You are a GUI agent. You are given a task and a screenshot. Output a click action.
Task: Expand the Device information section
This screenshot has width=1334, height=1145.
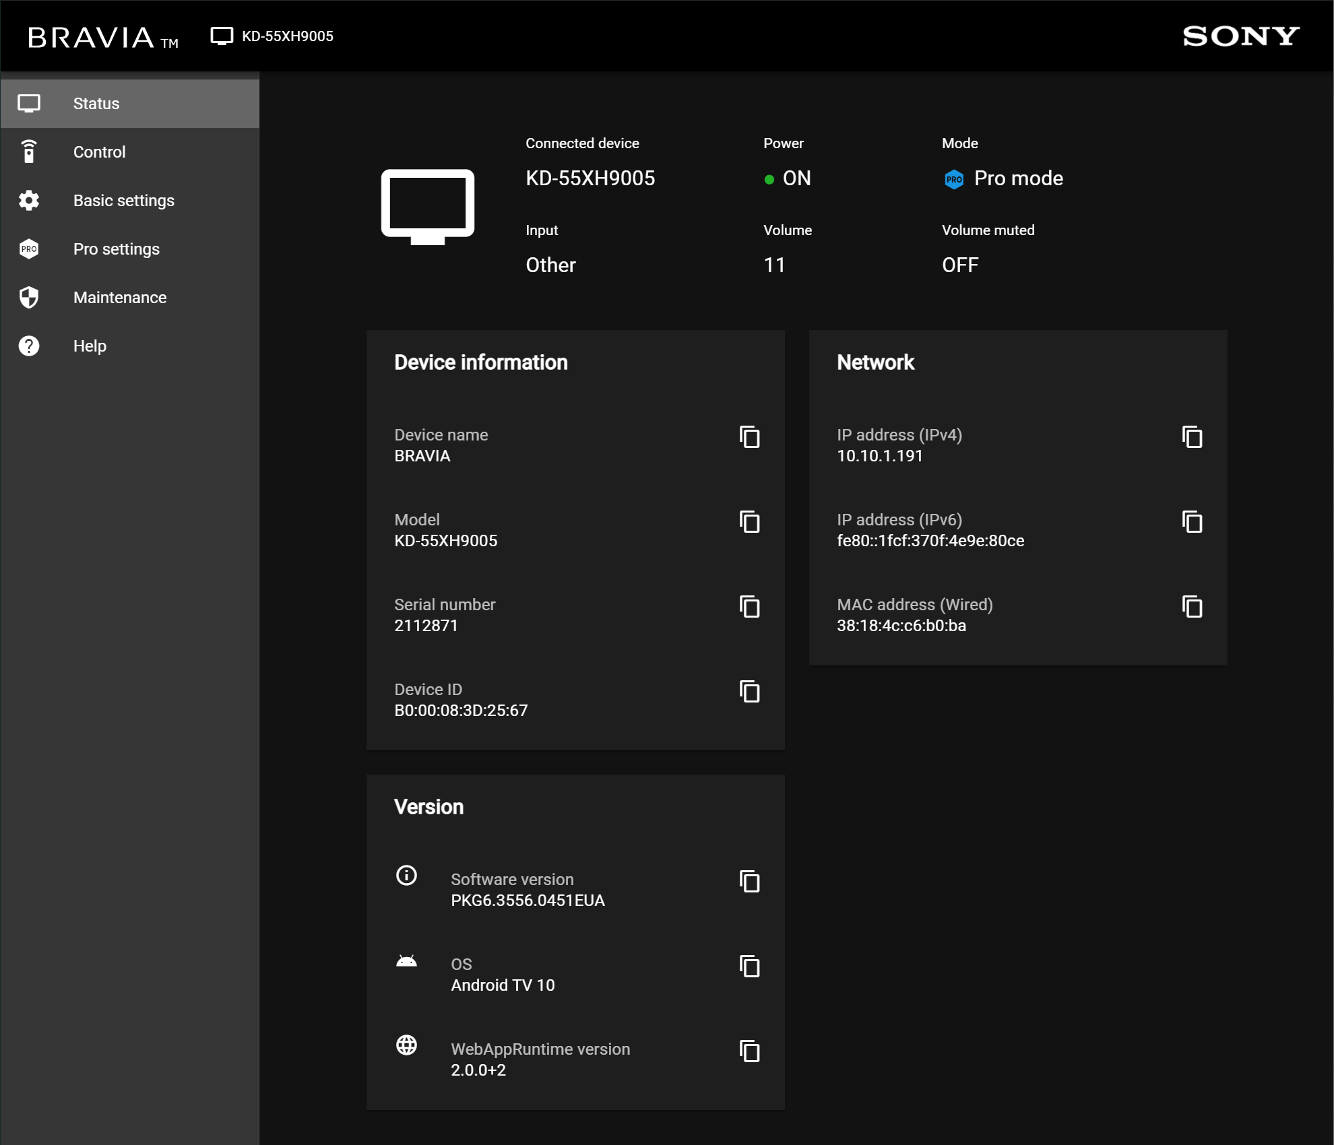pos(480,363)
